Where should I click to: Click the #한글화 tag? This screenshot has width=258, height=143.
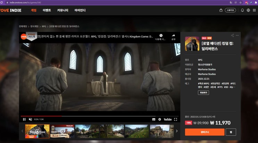[x=225, y=83]
